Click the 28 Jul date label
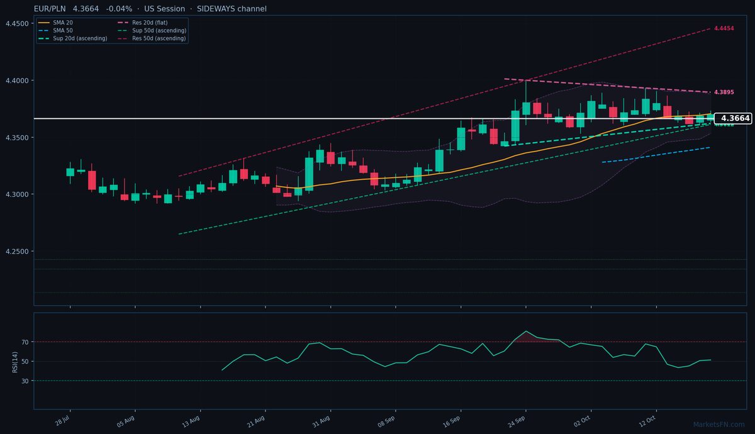 pos(62,421)
